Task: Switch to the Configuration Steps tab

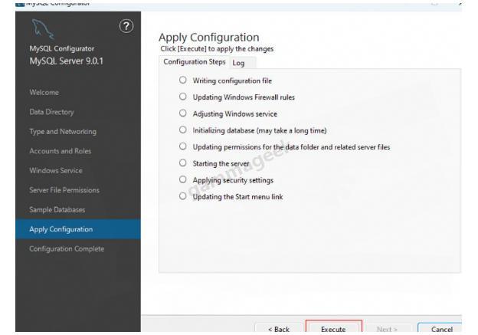Action: click(x=195, y=62)
